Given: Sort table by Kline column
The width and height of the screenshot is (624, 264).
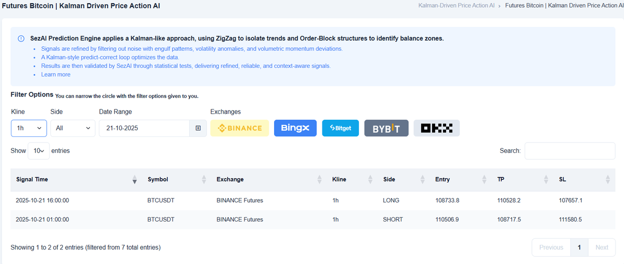Looking at the screenshot, I should (x=352, y=179).
